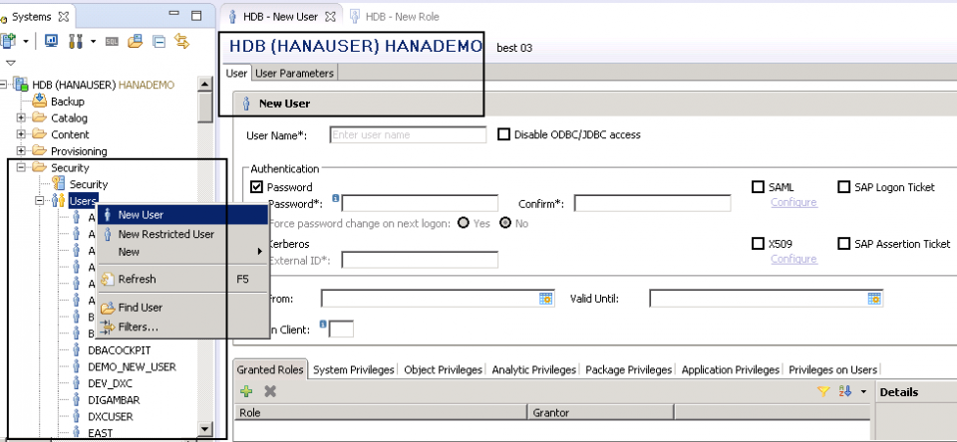
Task: Select the DIGAMBAR user
Action: [114, 400]
